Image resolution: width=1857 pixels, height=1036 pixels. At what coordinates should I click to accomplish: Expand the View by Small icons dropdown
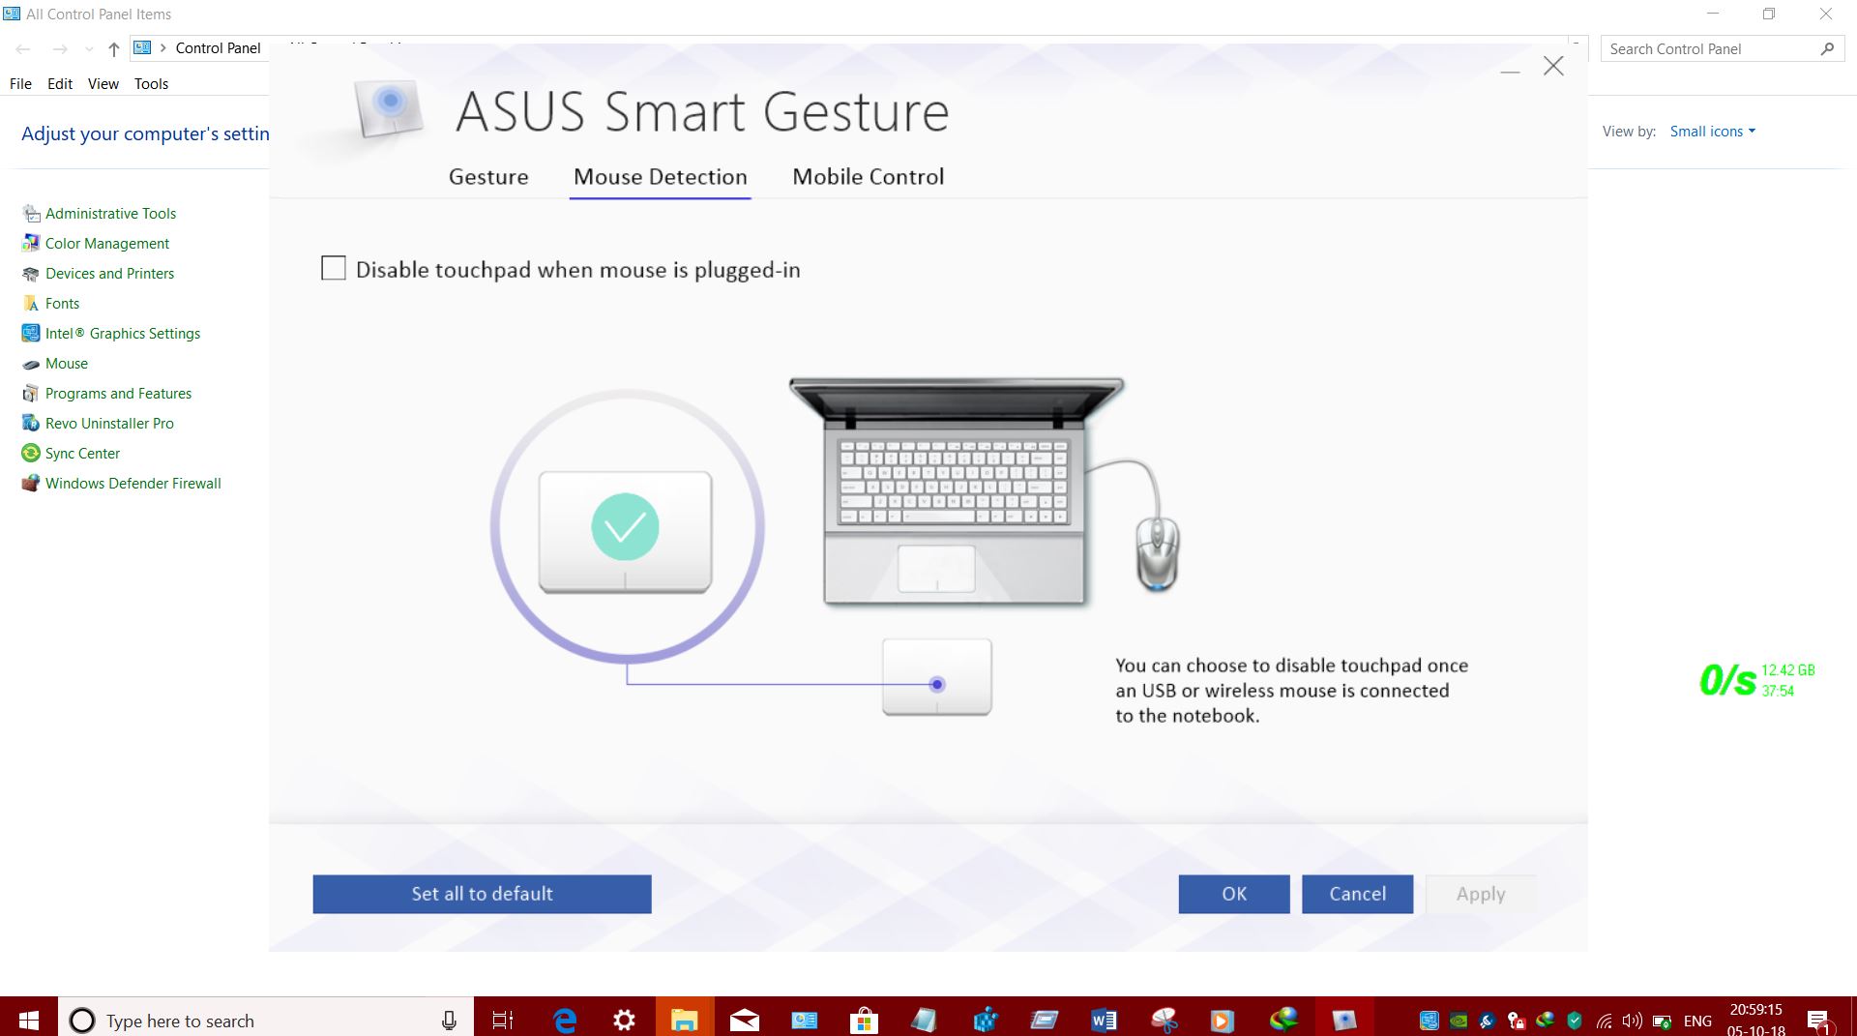(1712, 132)
